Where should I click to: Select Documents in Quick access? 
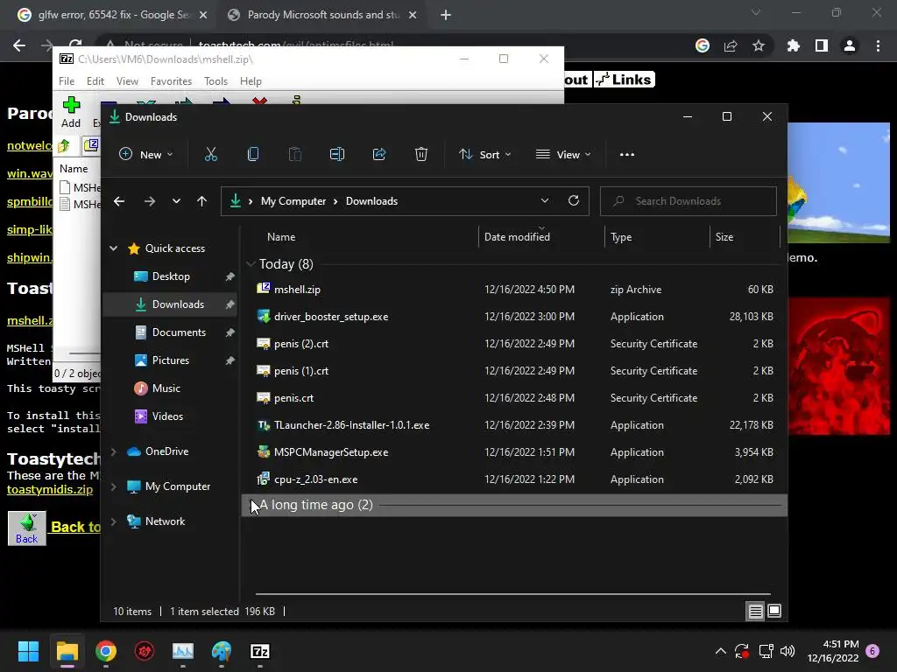[171, 332]
